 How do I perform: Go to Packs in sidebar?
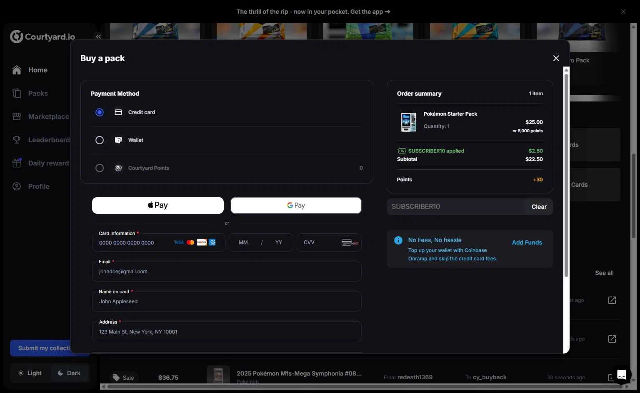38,93
